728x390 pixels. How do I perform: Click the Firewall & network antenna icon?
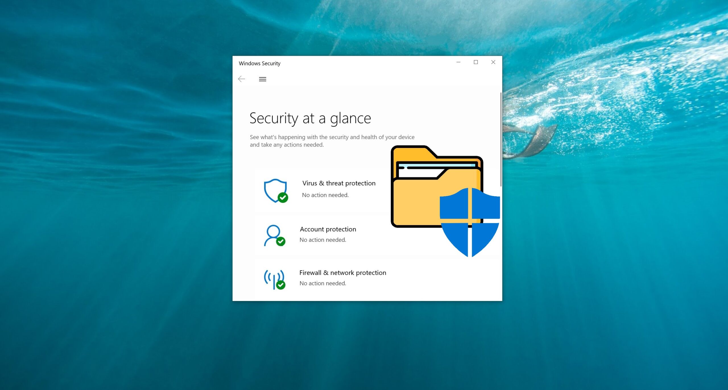click(x=274, y=279)
